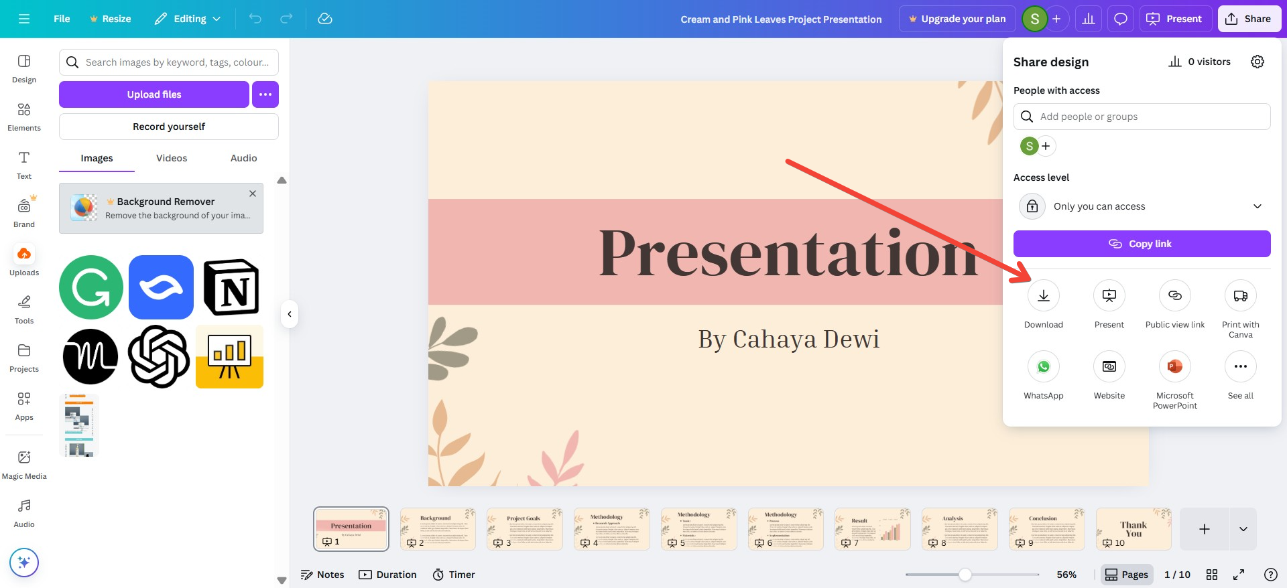This screenshot has height=588, width=1287.
Task: Select the Download share option
Action: coord(1044,305)
